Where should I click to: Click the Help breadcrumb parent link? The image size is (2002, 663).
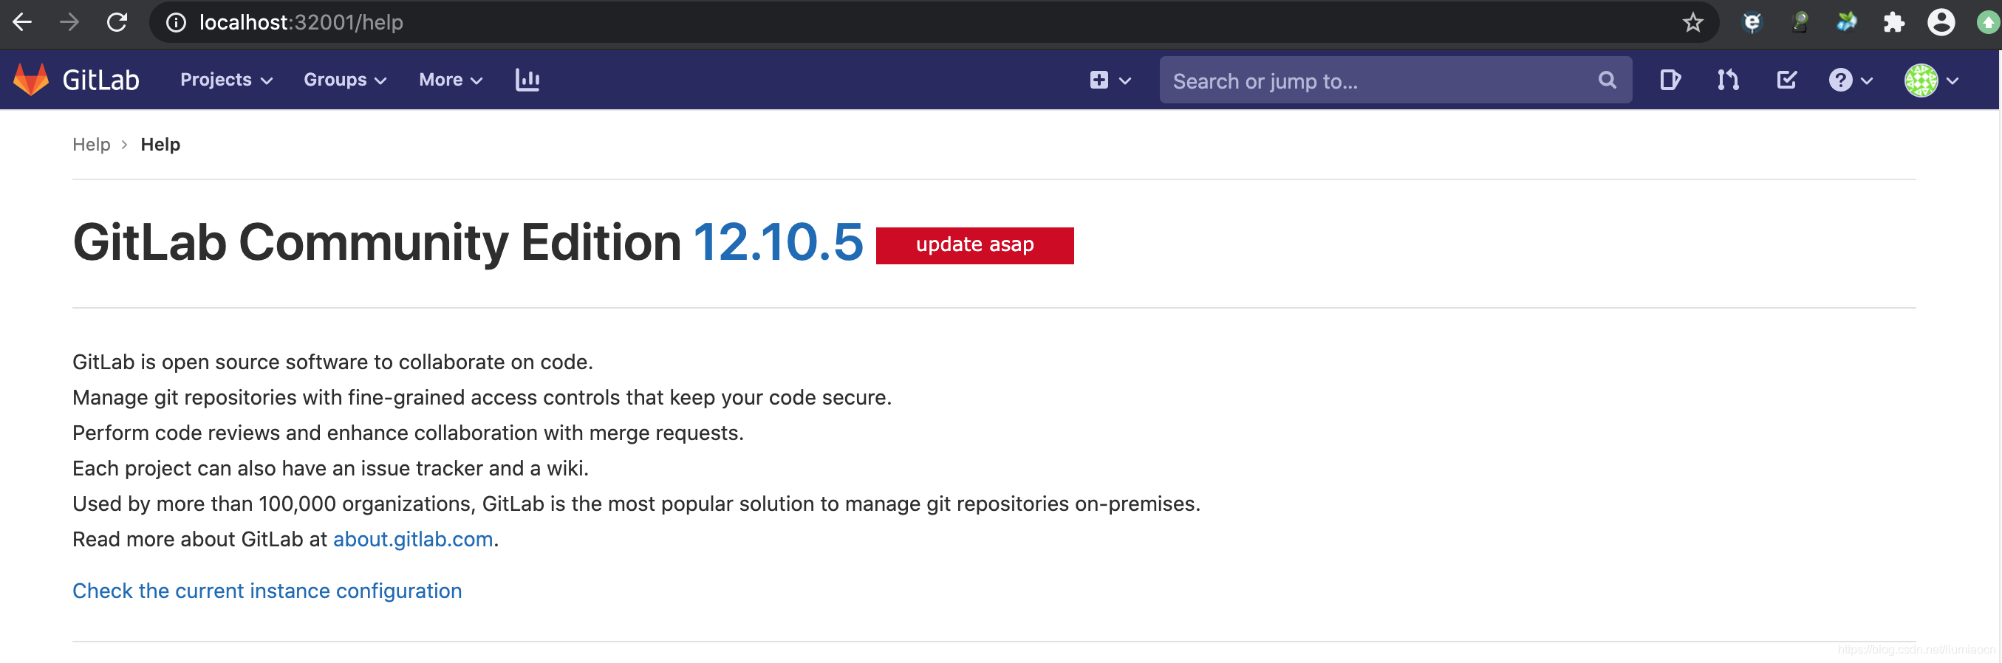click(x=91, y=145)
